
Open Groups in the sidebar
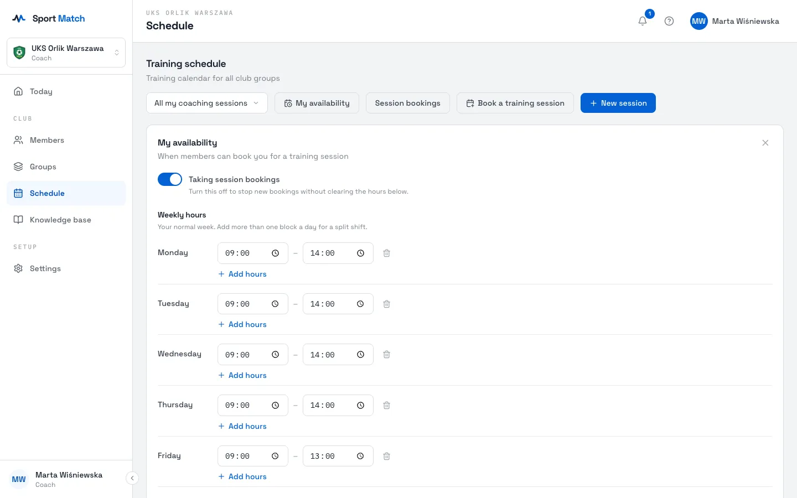click(66, 167)
